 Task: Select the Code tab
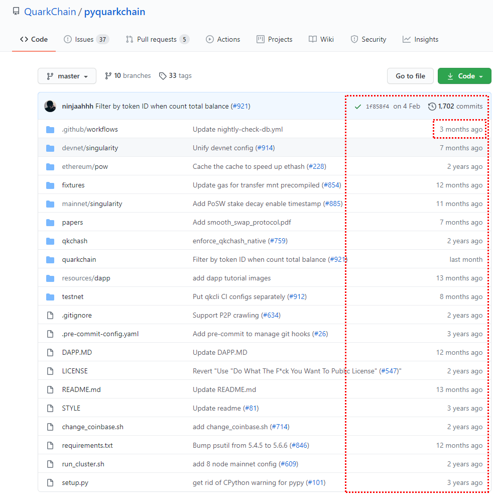click(34, 39)
